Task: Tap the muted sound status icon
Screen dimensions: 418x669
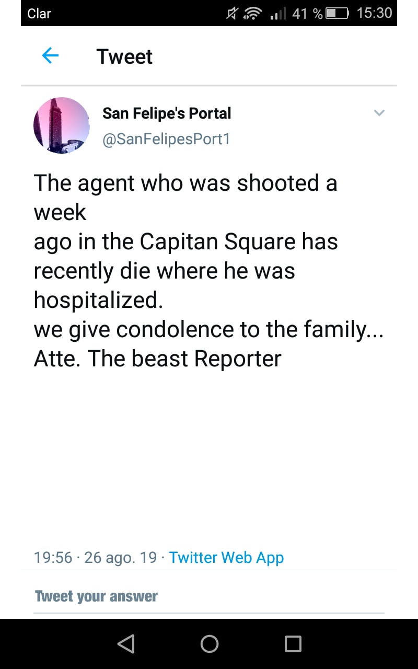Action: coord(232,14)
